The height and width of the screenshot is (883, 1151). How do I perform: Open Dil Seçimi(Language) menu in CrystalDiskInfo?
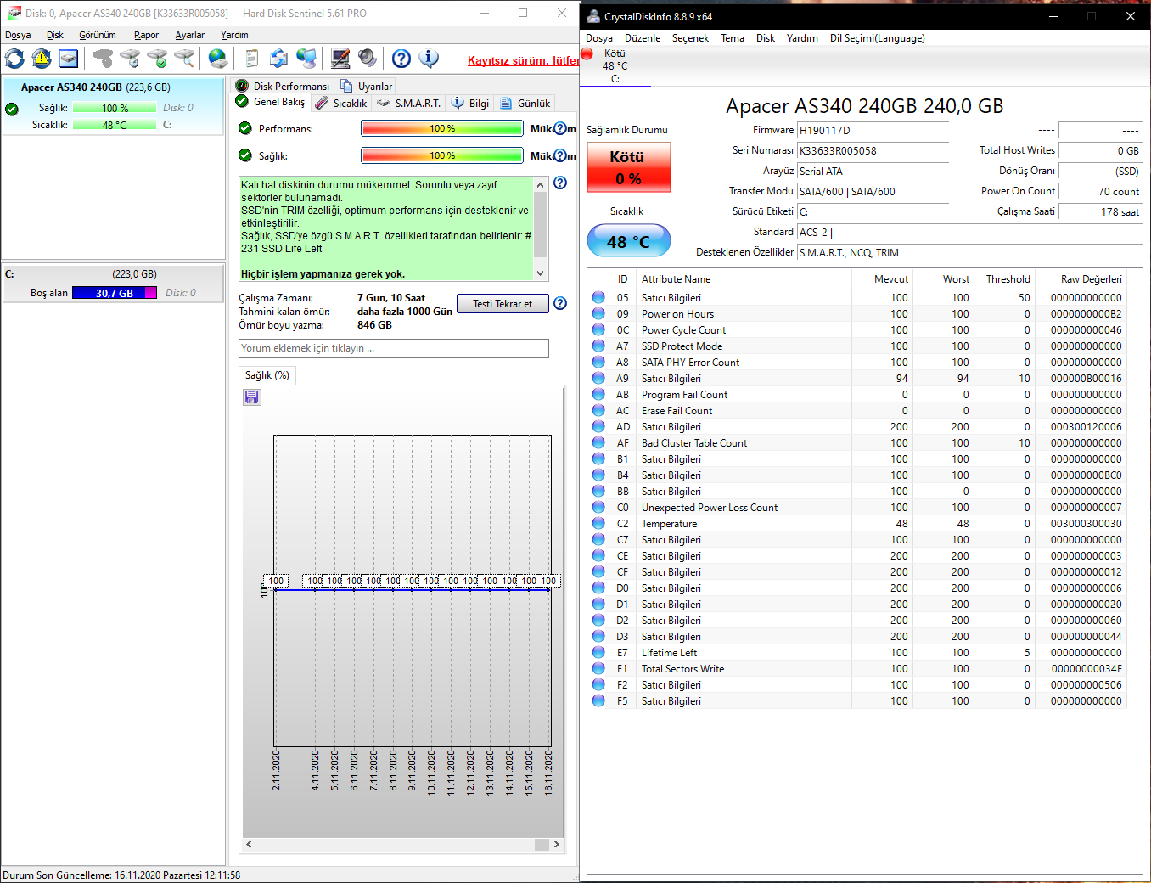pos(878,38)
